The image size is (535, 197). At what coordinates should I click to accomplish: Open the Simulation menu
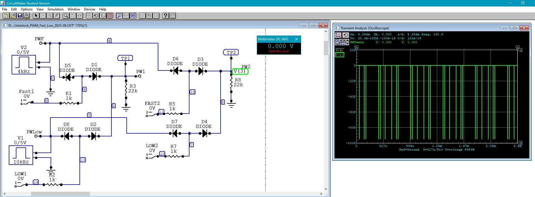click(55, 9)
